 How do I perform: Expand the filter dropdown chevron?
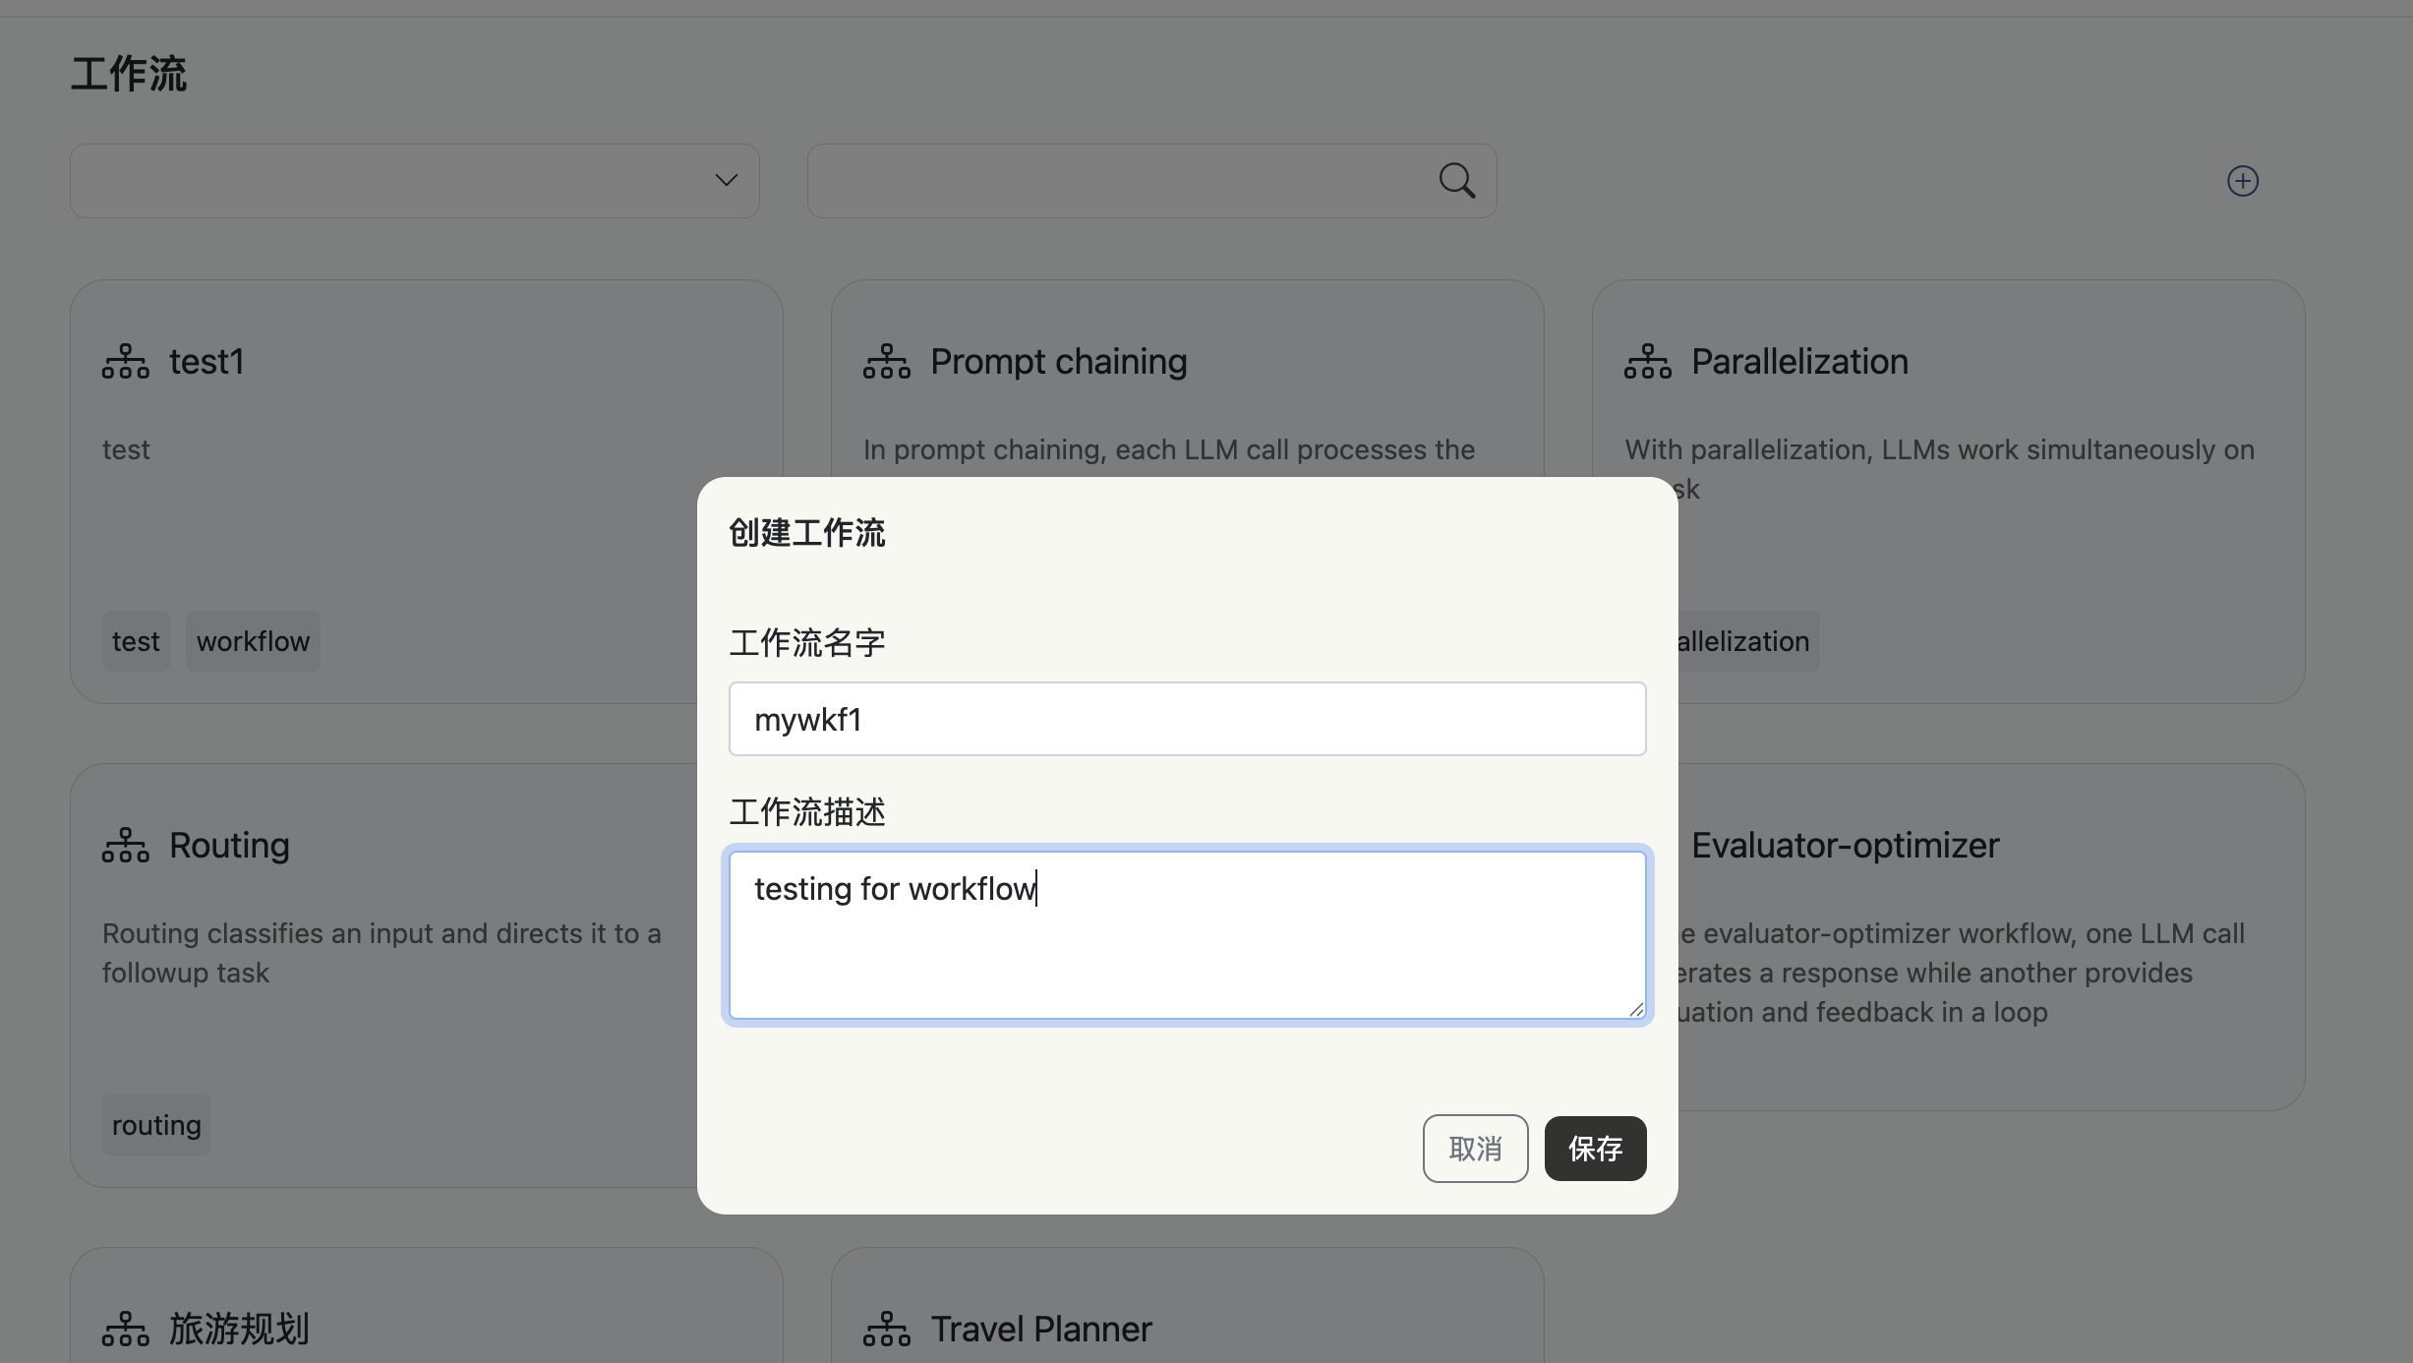click(x=726, y=181)
